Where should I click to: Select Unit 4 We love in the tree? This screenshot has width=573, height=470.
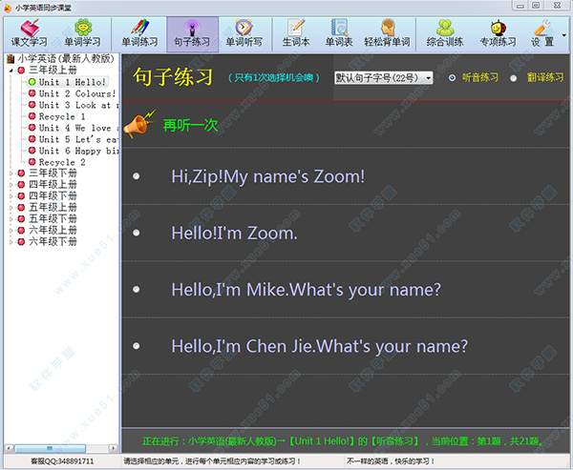[x=79, y=128]
